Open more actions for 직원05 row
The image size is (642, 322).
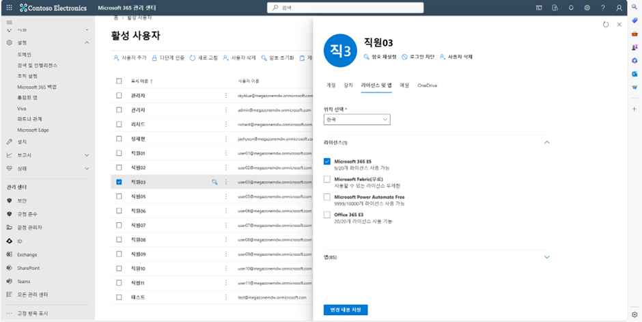[225, 196]
